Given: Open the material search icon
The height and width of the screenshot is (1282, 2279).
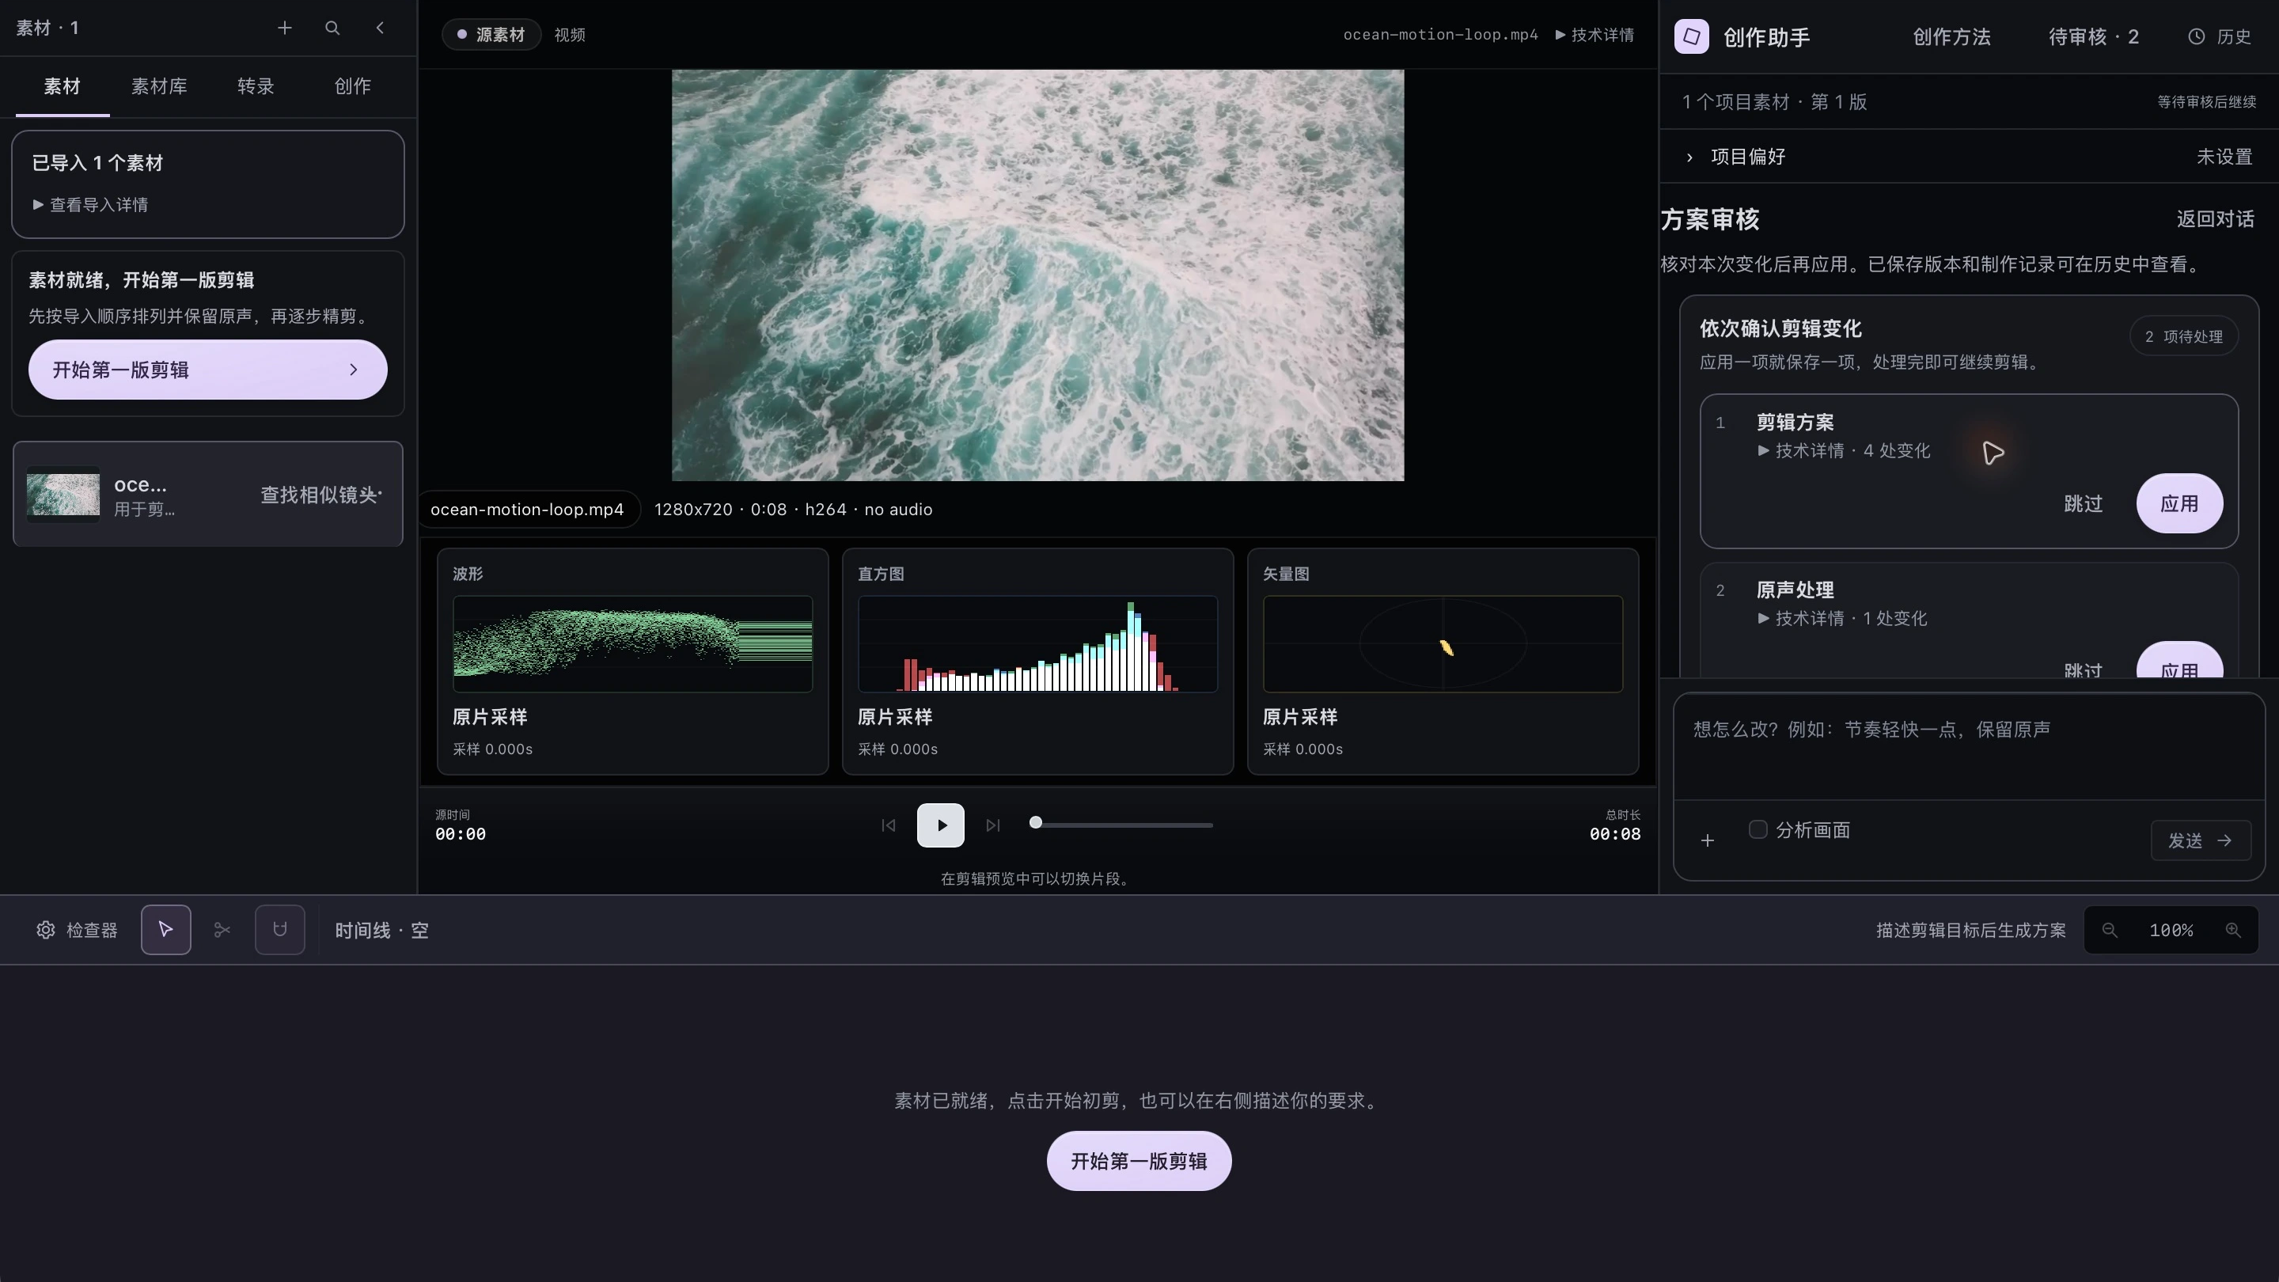Looking at the screenshot, I should click(332, 28).
